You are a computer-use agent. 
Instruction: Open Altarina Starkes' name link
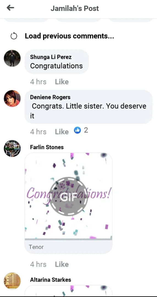coord(51,280)
